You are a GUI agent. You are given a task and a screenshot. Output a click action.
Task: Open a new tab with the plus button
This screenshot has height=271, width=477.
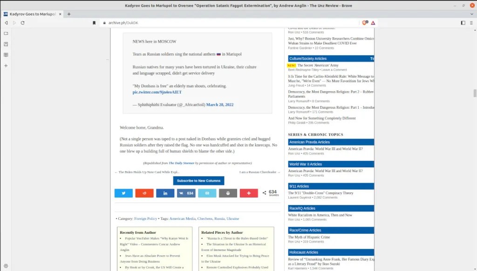69,14
